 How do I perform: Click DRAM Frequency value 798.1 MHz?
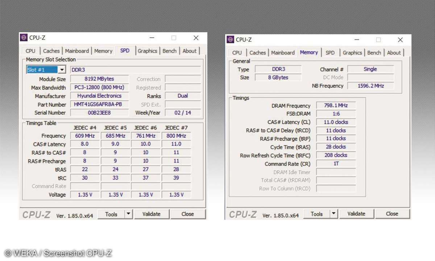[336, 105]
